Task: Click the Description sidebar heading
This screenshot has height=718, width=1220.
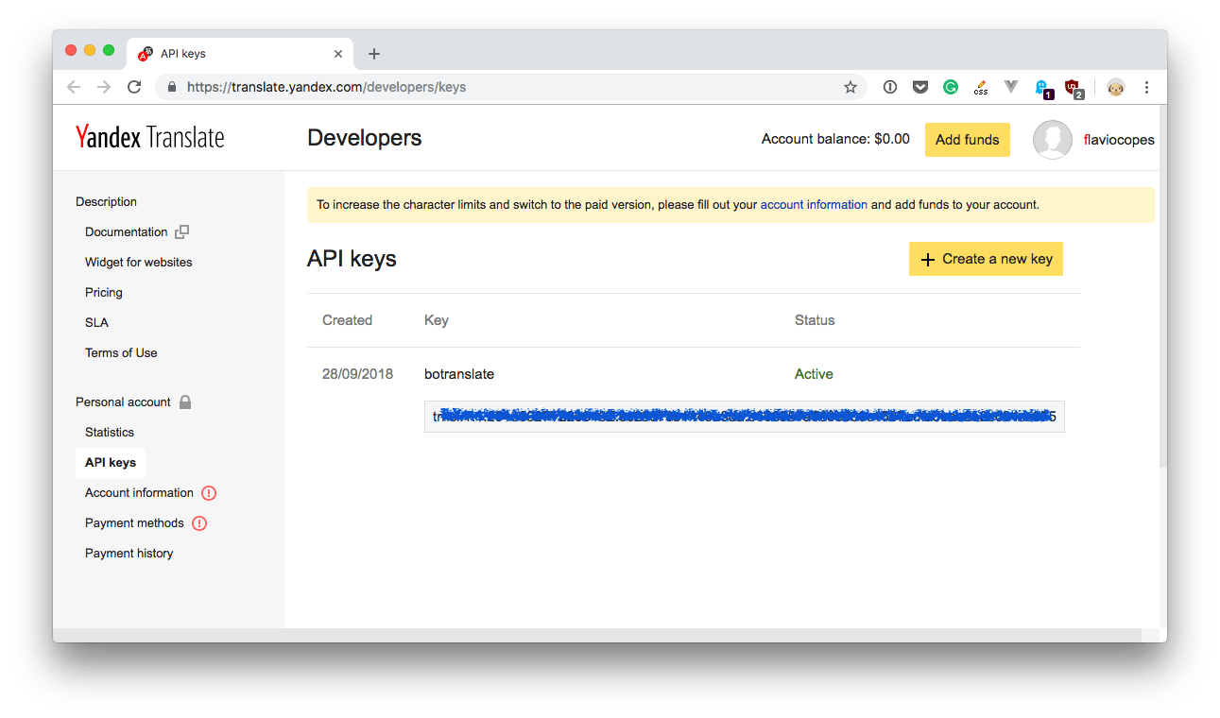Action: point(106,201)
